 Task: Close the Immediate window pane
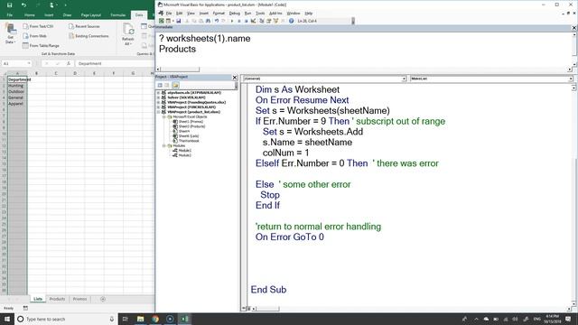[574, 28]
